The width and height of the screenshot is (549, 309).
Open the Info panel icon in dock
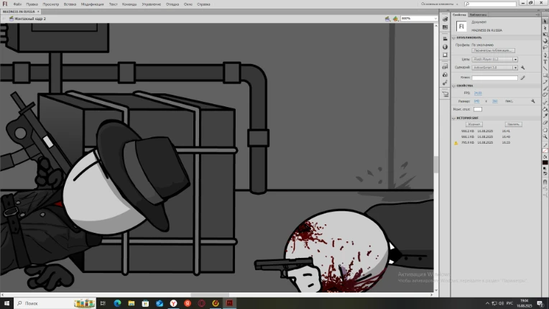[x=445, y=47]
